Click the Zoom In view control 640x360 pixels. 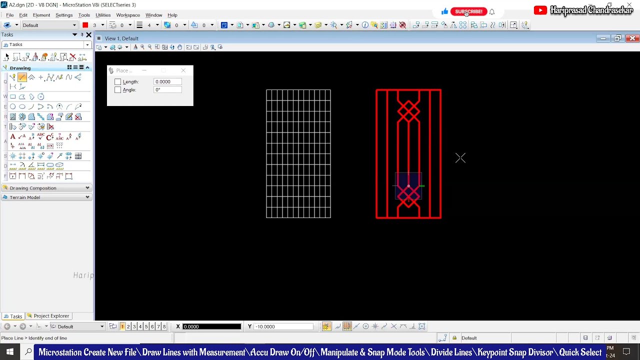(x=142, y=47)
